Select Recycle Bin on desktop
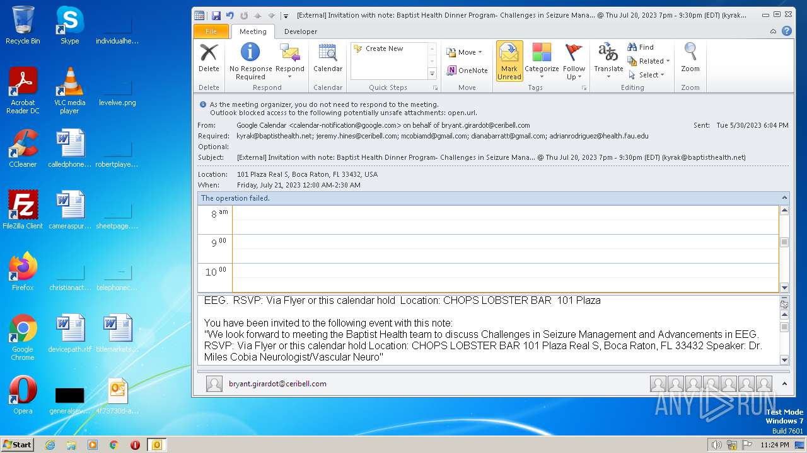This screenshot has width=807, height=453. point(23,25)
